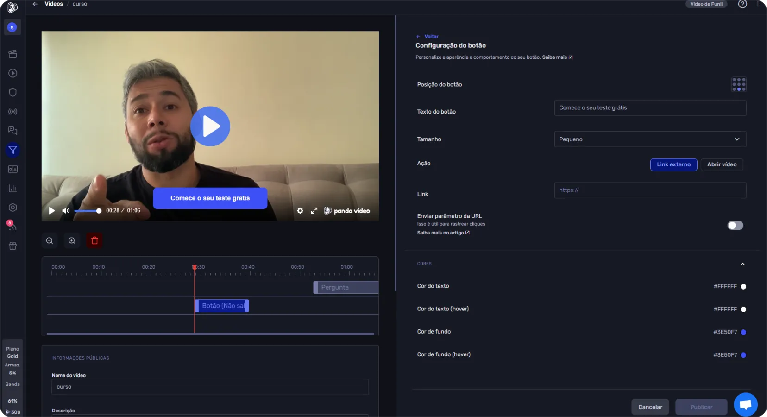The height and width of the screenshot is (417, 767).
Task: Pick the Cor de fundo blue swatch
Action: pyautogui.click(x=743, y=332)
